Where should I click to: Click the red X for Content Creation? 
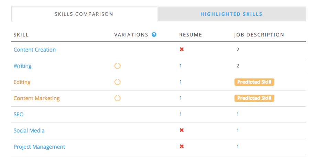click(182, 50)
